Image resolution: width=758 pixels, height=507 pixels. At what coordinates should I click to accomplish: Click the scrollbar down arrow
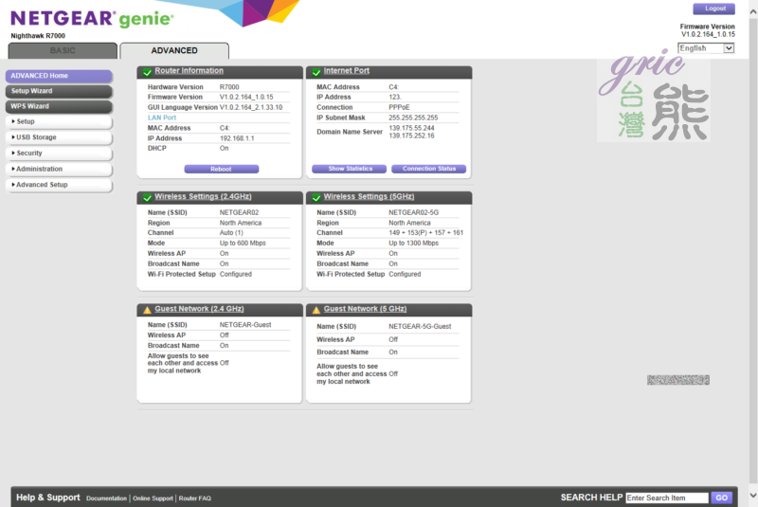[x=753, y=495]
